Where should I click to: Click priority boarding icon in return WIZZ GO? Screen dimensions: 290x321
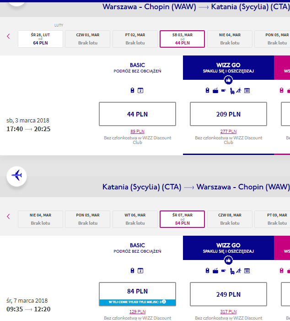[x=239, y=271]
